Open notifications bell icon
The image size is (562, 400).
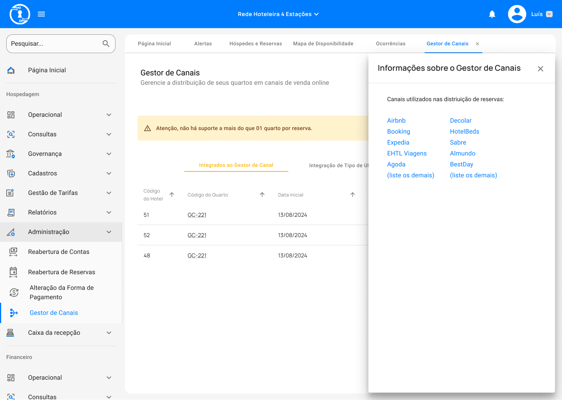pos(492,14)
